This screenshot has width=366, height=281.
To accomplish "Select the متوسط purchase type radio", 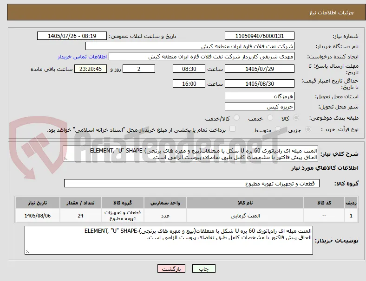I will click(x=278, y=129).
